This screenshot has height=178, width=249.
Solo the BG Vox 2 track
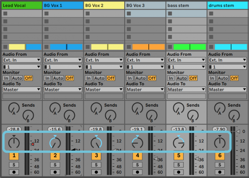click(96, 165)
